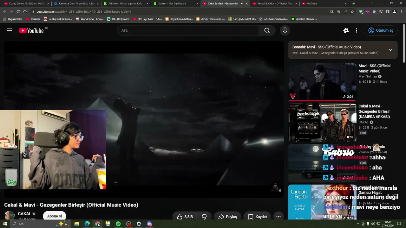Open the Chrome profile avatar button
Screen dimensions: 406x228
point(394,12)
